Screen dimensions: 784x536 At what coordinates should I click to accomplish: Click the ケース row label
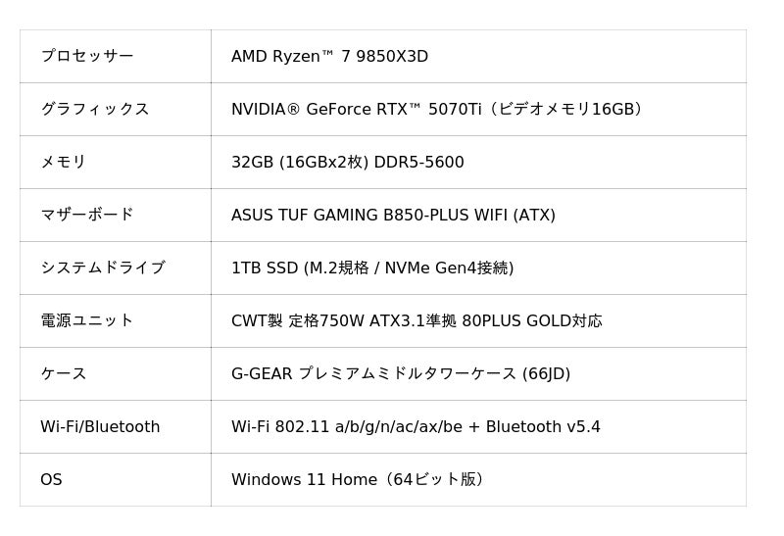(63, 373)
